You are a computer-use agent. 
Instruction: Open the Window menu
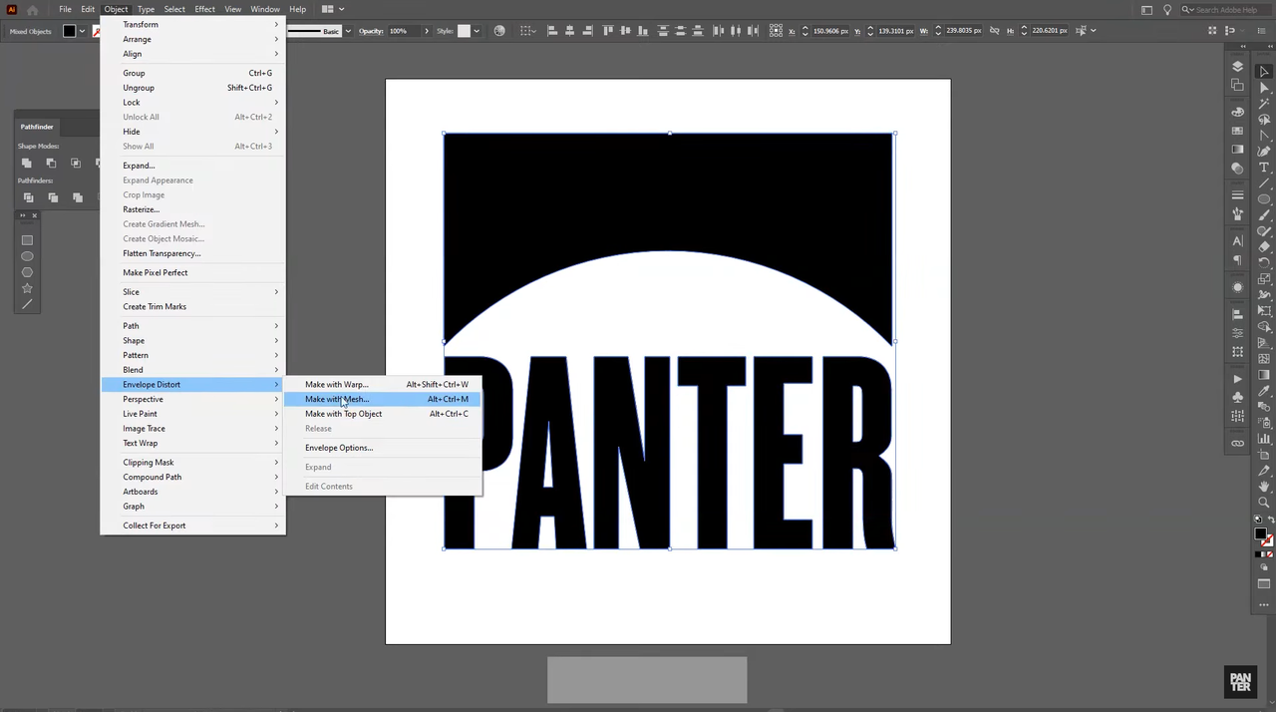pos(265,9)
